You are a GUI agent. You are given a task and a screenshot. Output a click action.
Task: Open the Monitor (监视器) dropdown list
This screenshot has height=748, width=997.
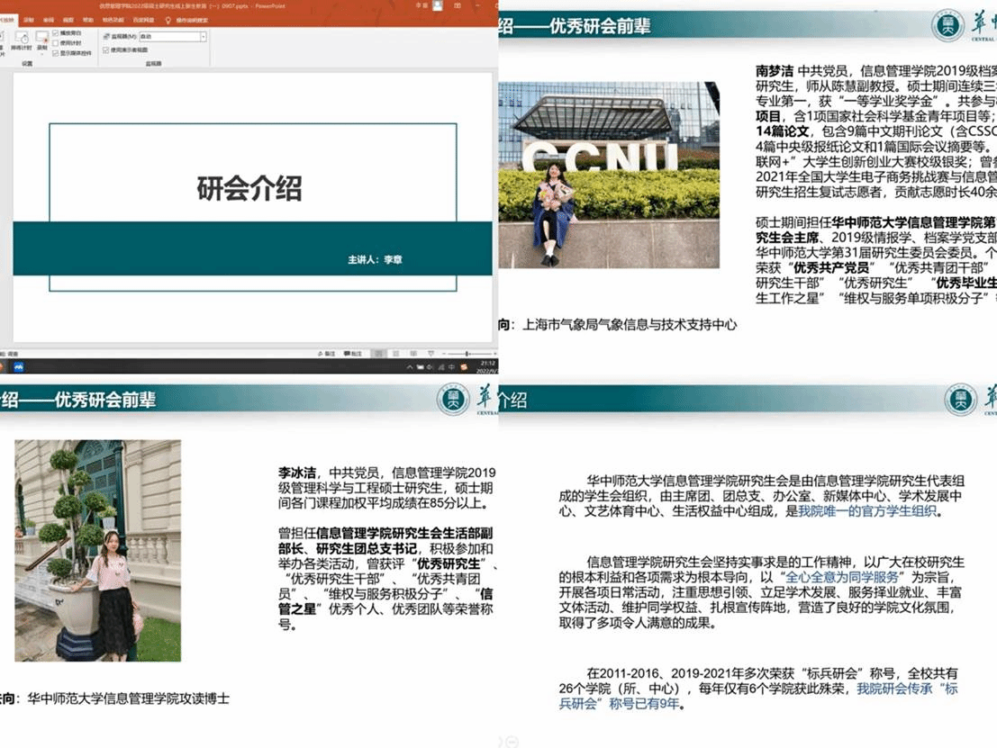(203, 37)
